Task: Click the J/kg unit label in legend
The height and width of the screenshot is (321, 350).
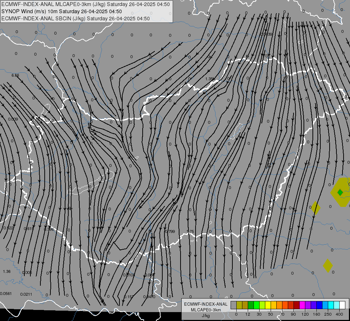Action: pyautogui.click(x=206, y=316)
